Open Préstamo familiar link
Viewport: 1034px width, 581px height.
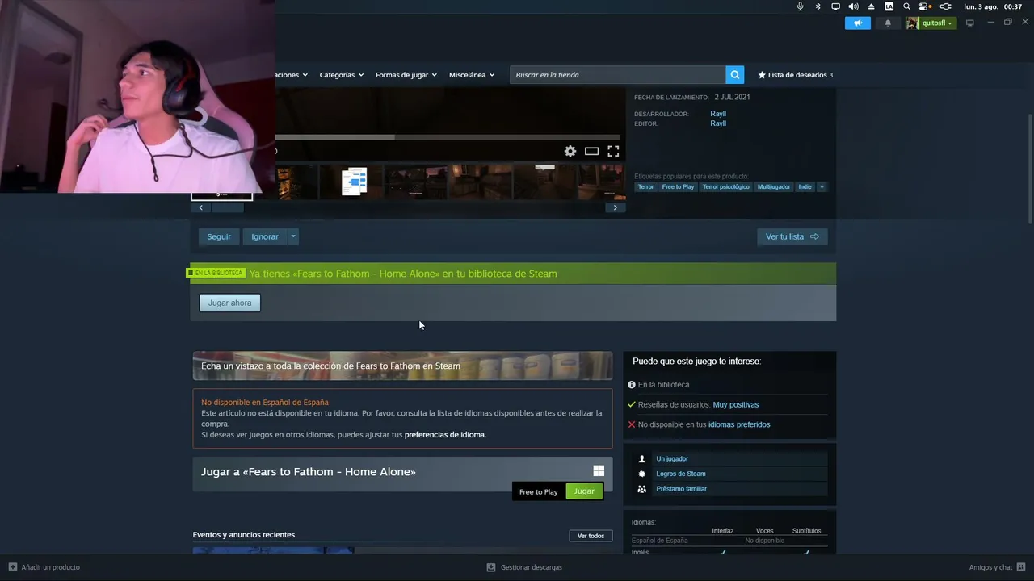[x=681, y=489]
